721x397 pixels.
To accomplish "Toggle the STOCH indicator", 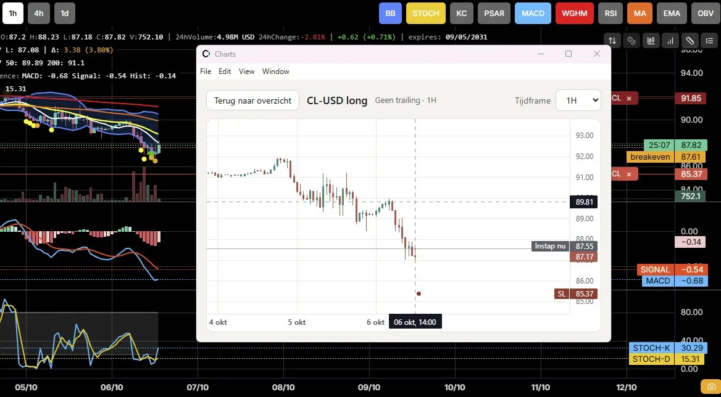I will (x=426, y=14).
